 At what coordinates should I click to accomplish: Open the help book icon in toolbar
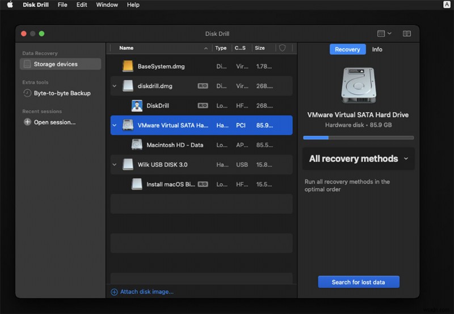406,34
